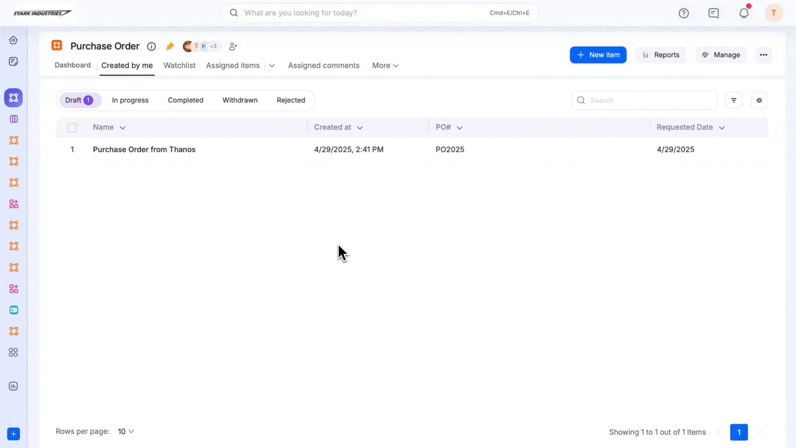This screenshot has width=796, height=448.
Task: Click the 4/29/2025, 2:41 PM cell
Action: point(349,149)
